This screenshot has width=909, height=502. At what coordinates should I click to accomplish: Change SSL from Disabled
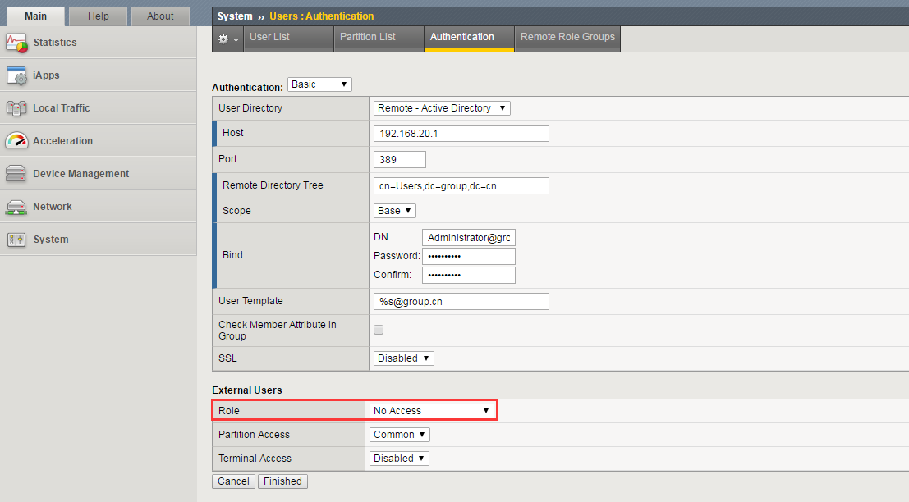403,358
